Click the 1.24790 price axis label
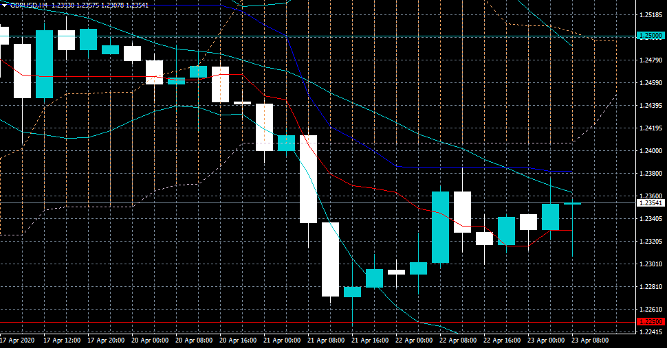Viewport: 667px width, 348px height. (650, 60)
